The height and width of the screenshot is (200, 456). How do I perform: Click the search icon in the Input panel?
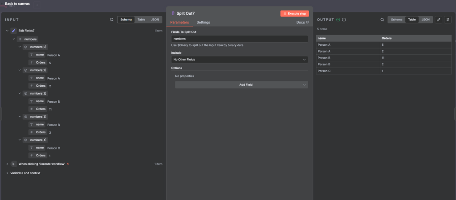[x=112, y=20]
